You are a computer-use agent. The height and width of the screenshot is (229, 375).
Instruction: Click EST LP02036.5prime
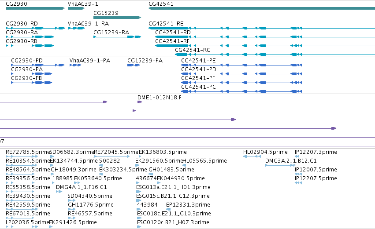point(22,227)
